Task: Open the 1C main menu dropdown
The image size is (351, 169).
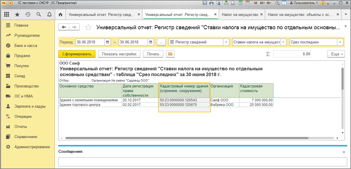Action: [11, 3]
